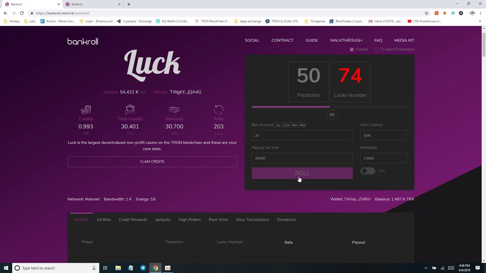Set the bet to Min
The image size is (486, 273).
294,125
